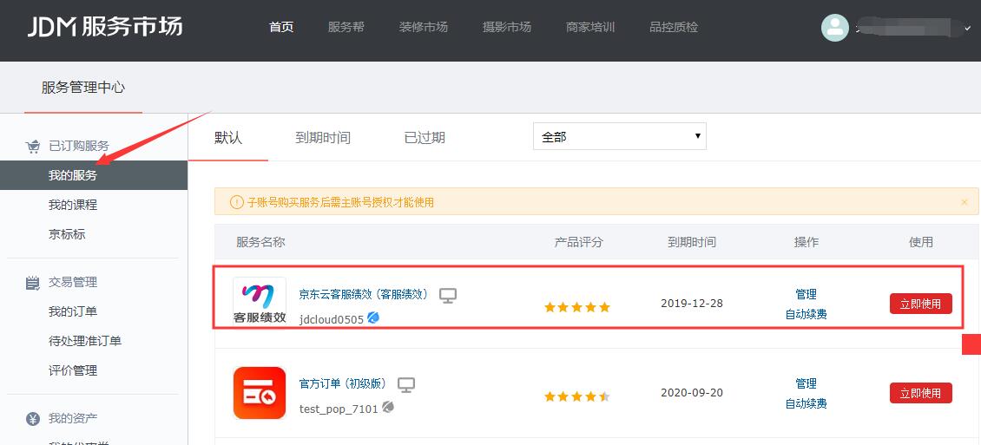Image resolution: width=981 pixels, height=445 pixels.
Task: Open 装修市场 in top navigation
Action: 424,27
